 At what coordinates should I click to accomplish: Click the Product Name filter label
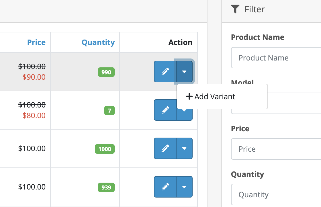point(258,37)
